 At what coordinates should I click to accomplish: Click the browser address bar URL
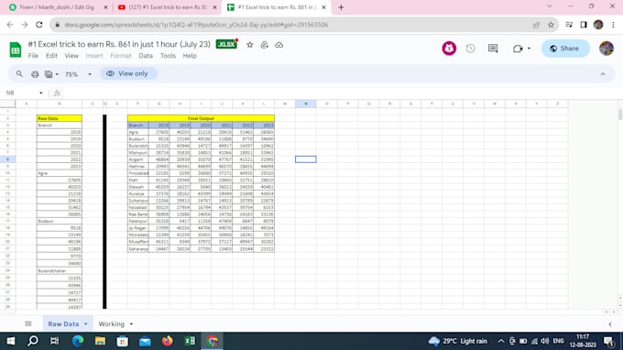196,25
